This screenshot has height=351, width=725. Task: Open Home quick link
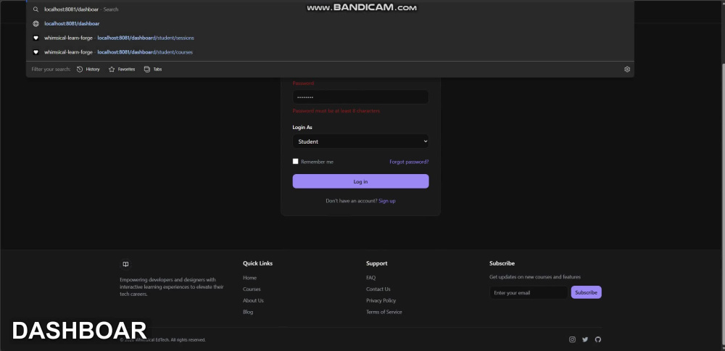249,278
